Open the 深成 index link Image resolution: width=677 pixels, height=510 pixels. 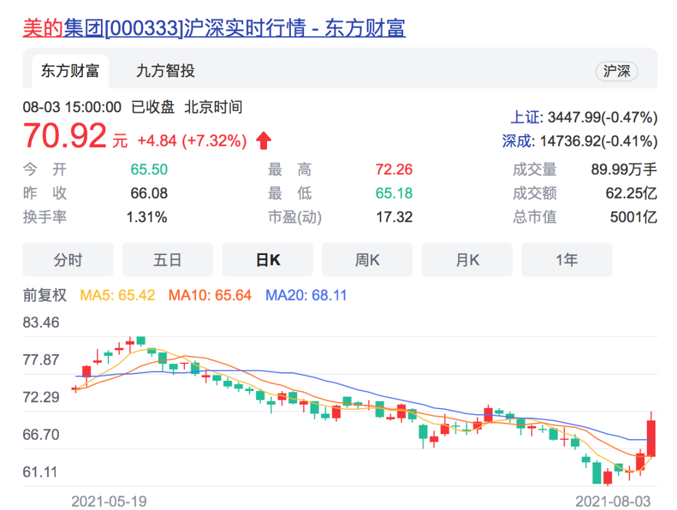(x=516, y=141)
